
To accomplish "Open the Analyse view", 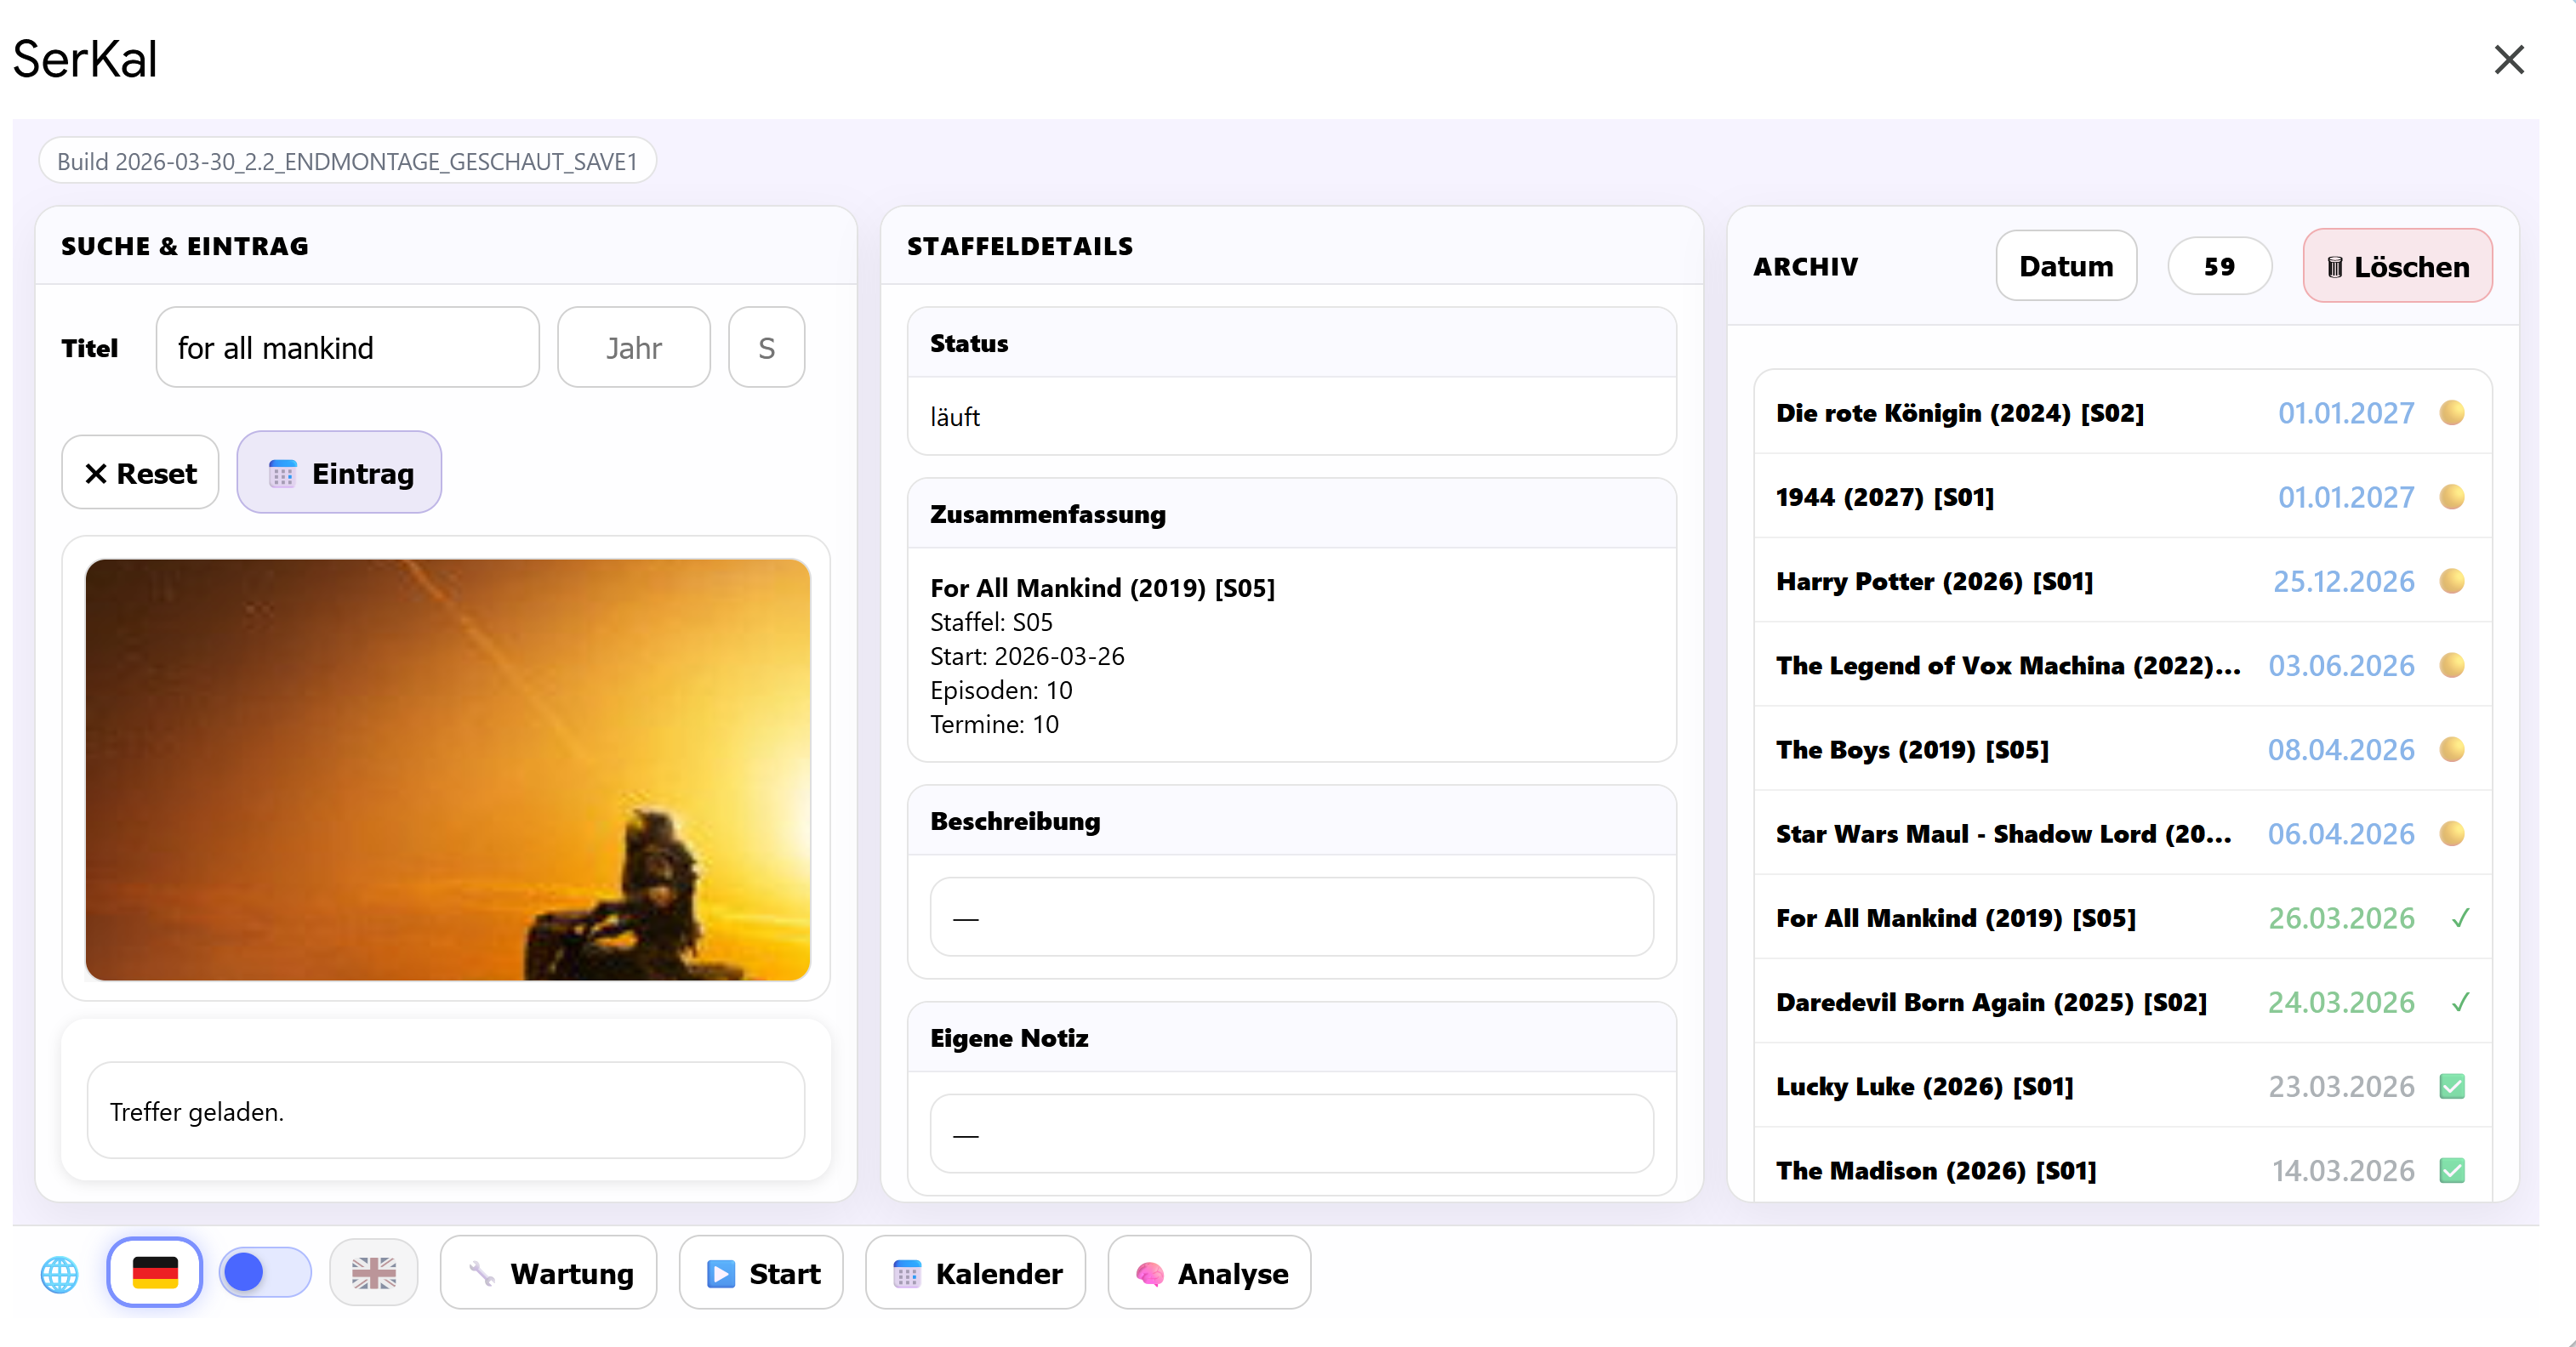I will 1209,1272.
